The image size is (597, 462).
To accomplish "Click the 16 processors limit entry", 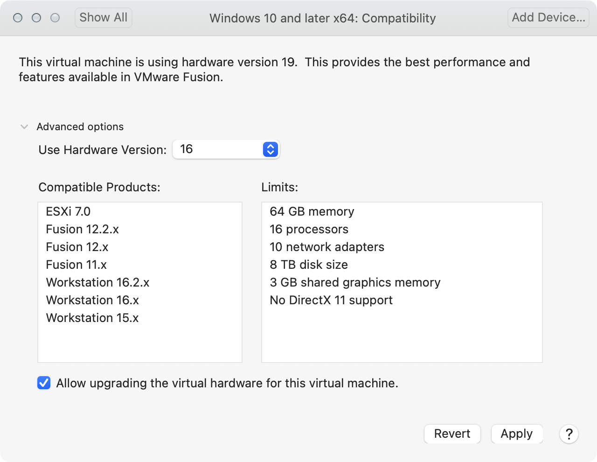I will (x=309, y=229).
